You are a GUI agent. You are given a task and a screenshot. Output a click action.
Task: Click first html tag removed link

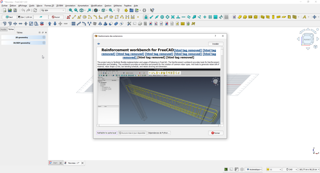click(188, 50)
